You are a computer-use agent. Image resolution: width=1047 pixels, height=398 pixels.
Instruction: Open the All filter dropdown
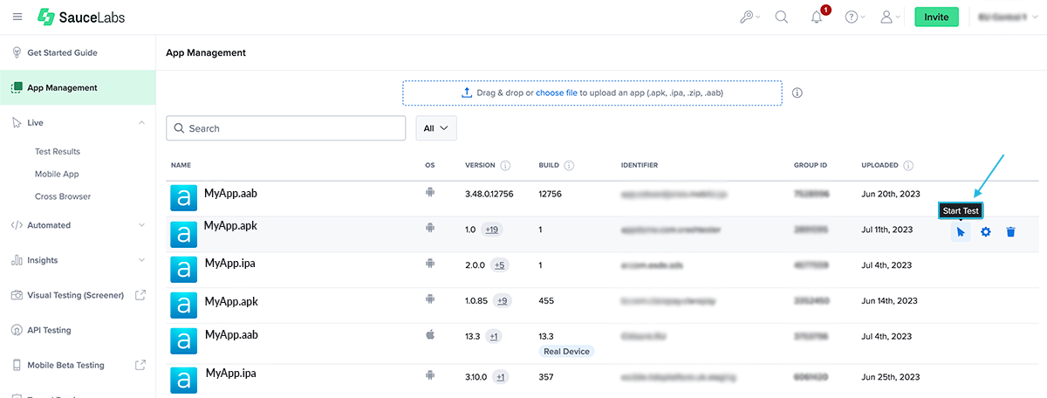point(436,128)
